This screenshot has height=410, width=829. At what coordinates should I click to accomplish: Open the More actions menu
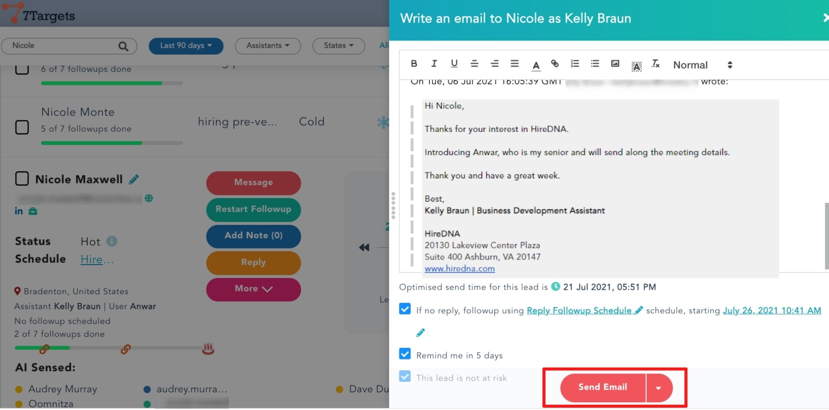coord(253,289)
